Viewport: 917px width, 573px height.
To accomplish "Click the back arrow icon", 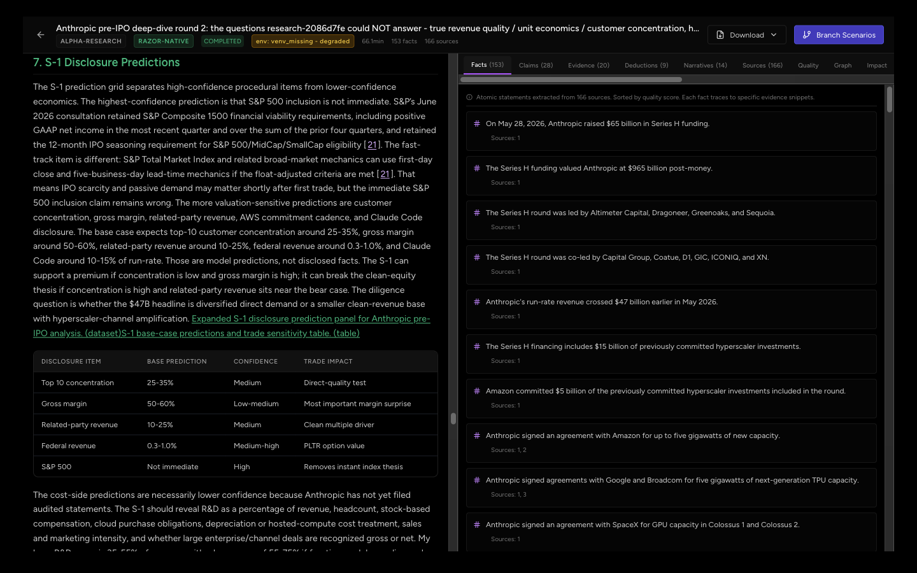I will (x=41, y=35).
